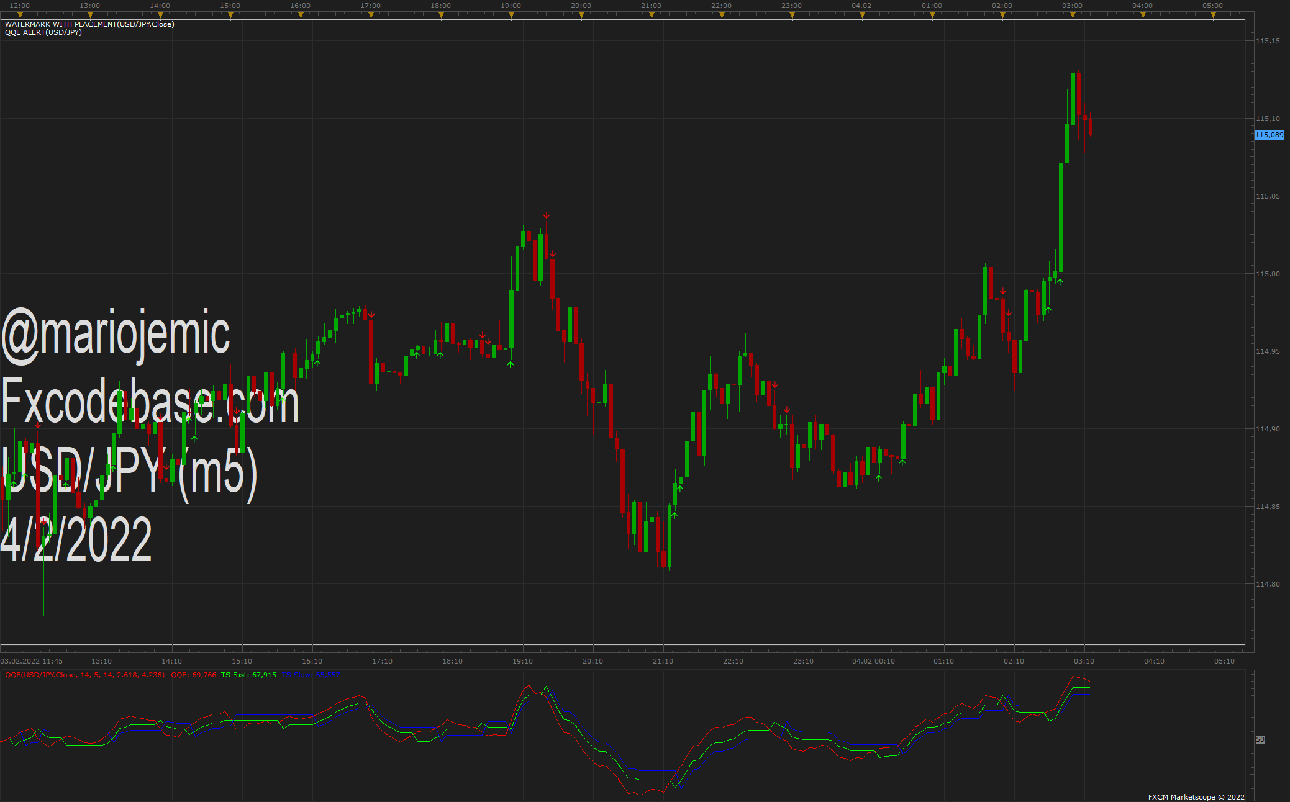
Task: Click the 02:10 bottom time label
Action: (1014, 661)
